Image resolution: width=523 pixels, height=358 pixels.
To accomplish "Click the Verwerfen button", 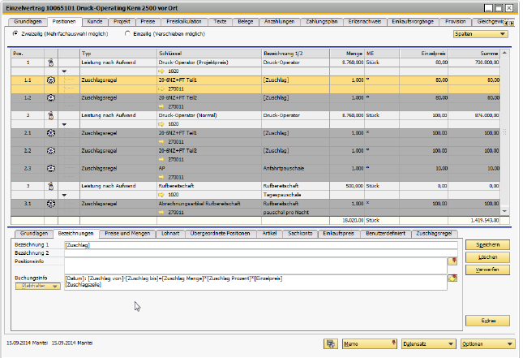I will tap(487, 268).
